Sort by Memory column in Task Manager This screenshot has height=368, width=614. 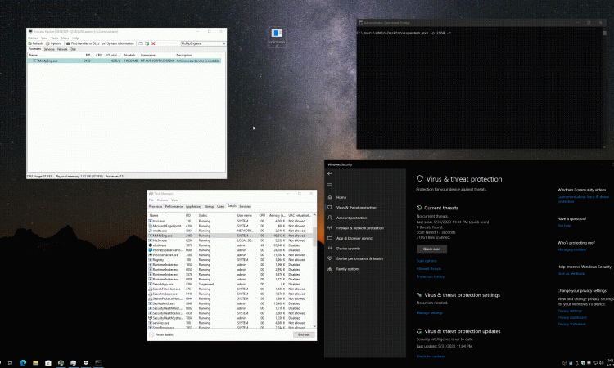tap(277, 215)
